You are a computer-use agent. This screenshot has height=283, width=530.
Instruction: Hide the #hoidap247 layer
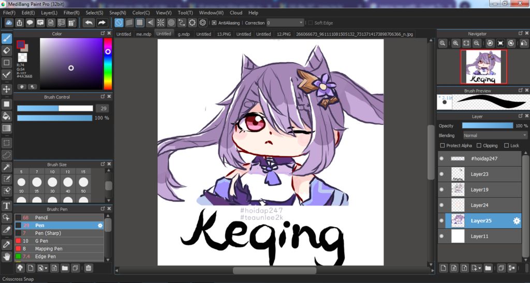point(441,158)
